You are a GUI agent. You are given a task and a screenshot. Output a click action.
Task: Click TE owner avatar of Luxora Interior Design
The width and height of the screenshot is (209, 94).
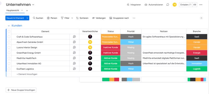[90, 48]
